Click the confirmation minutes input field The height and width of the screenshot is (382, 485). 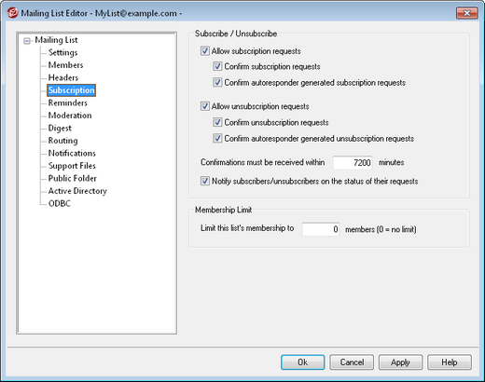[353, 162]
